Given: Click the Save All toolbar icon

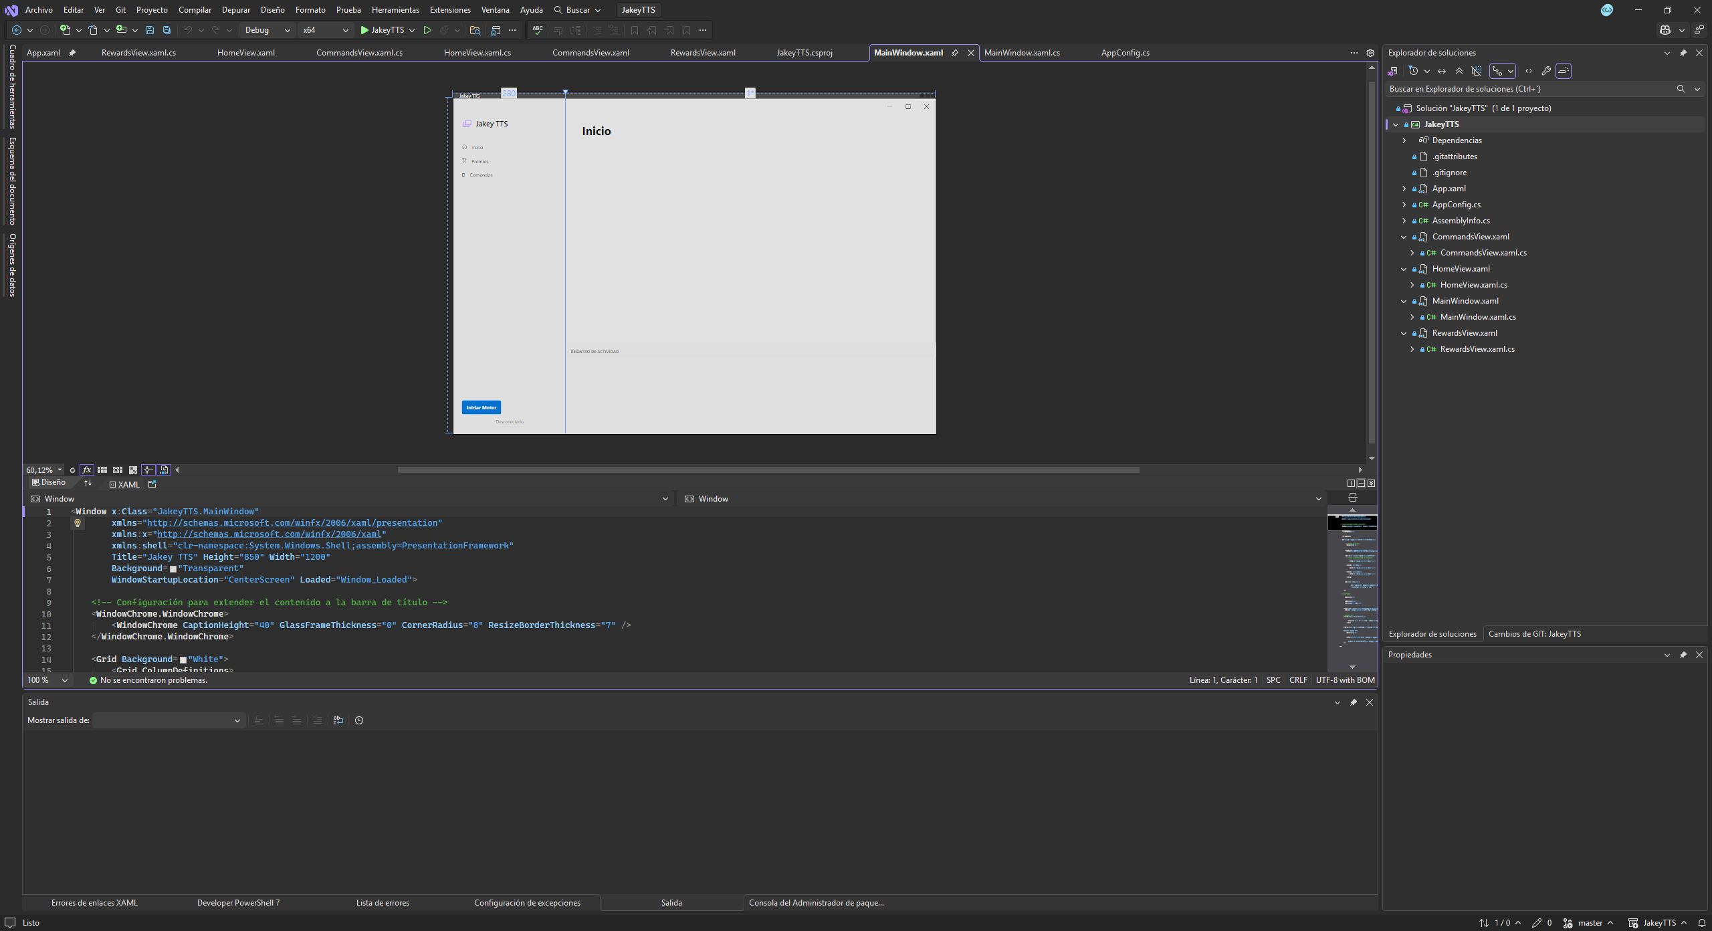Looking at the screenshot, I should tap(167, 30).
